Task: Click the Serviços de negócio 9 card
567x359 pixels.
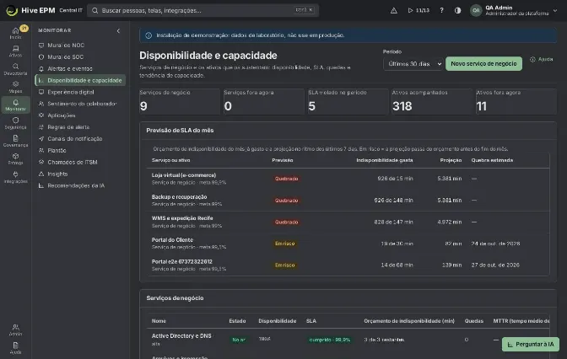Action: tap(180, 101)
